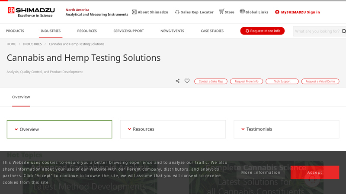Expand the Overview section box

59,129
